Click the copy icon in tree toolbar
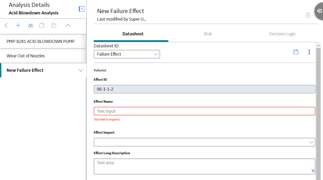323x180 pixels. 42,25
